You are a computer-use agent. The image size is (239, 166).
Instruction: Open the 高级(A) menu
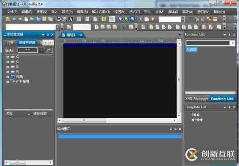(x=188, y=12)
